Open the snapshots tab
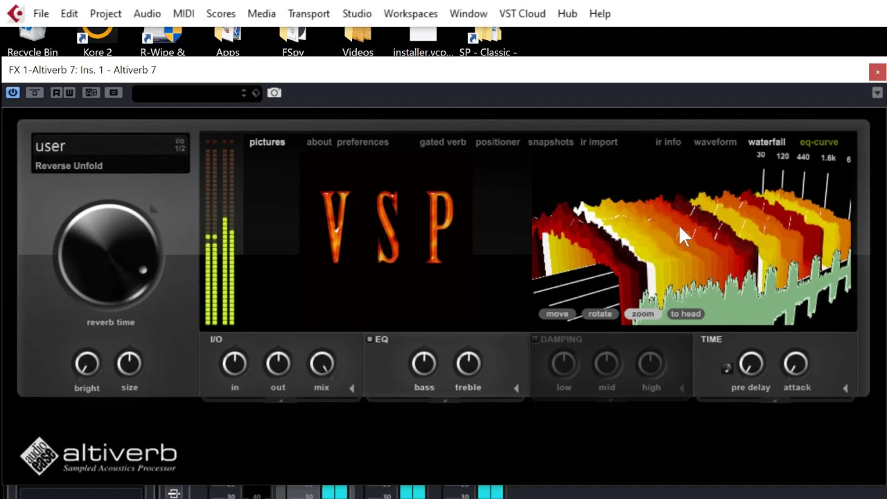Screen dimensions: 887x499 pyautogui.click(x=551, y=142)
